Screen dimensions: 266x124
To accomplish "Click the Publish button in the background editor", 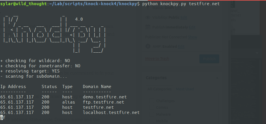I will coord(209,59).
